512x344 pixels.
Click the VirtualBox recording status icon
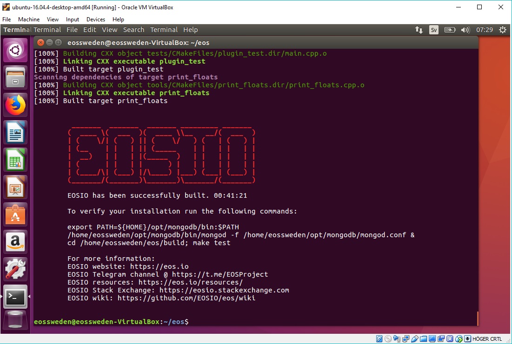(441, 339)
